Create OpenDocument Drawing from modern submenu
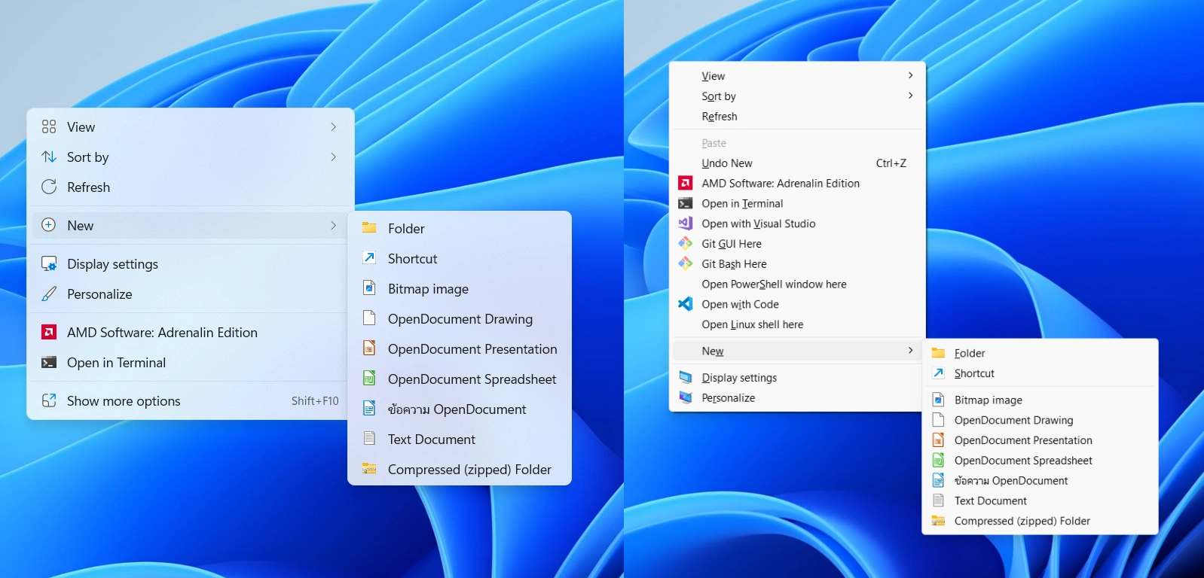 (x=460, y=318)
